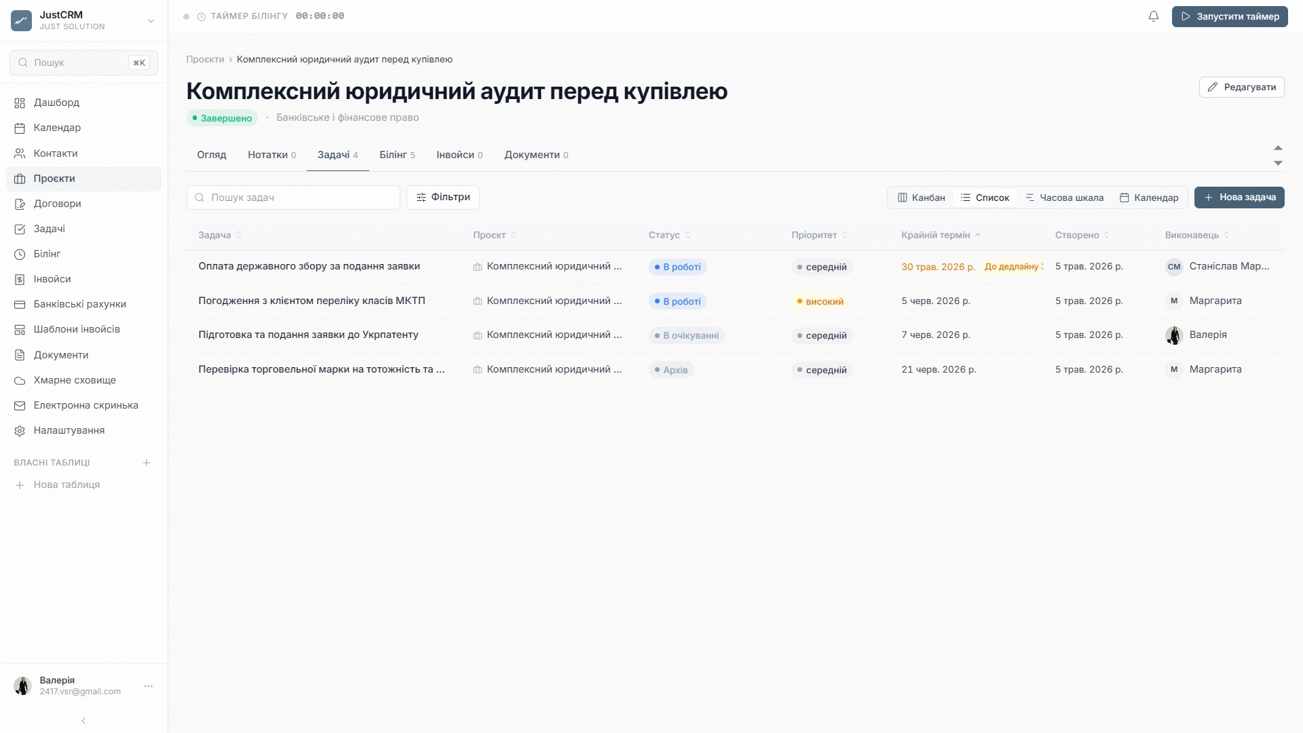Switch to Часова шкала view
Image resolution: width=1303 pixels, height=733 pixels.
point(1064,198)
